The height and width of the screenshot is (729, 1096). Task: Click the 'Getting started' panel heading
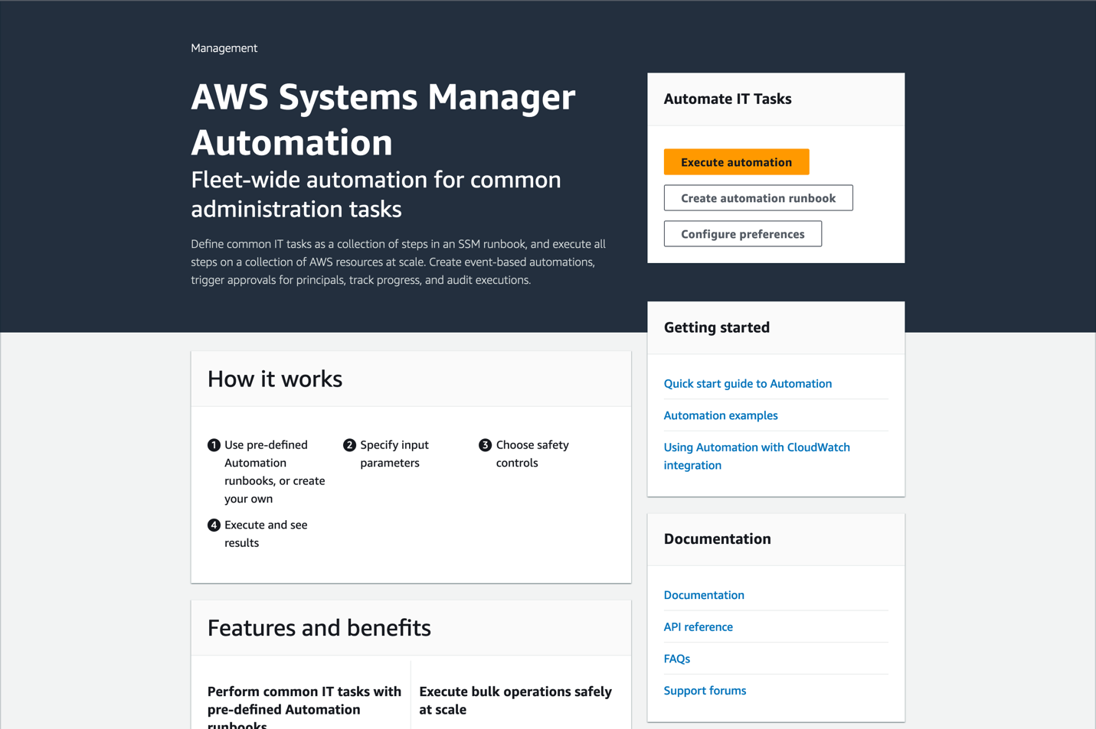click(717, 327)
